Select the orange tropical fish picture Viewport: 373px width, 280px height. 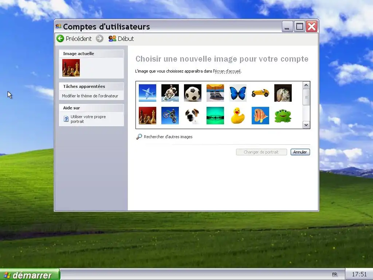point(260,116)
